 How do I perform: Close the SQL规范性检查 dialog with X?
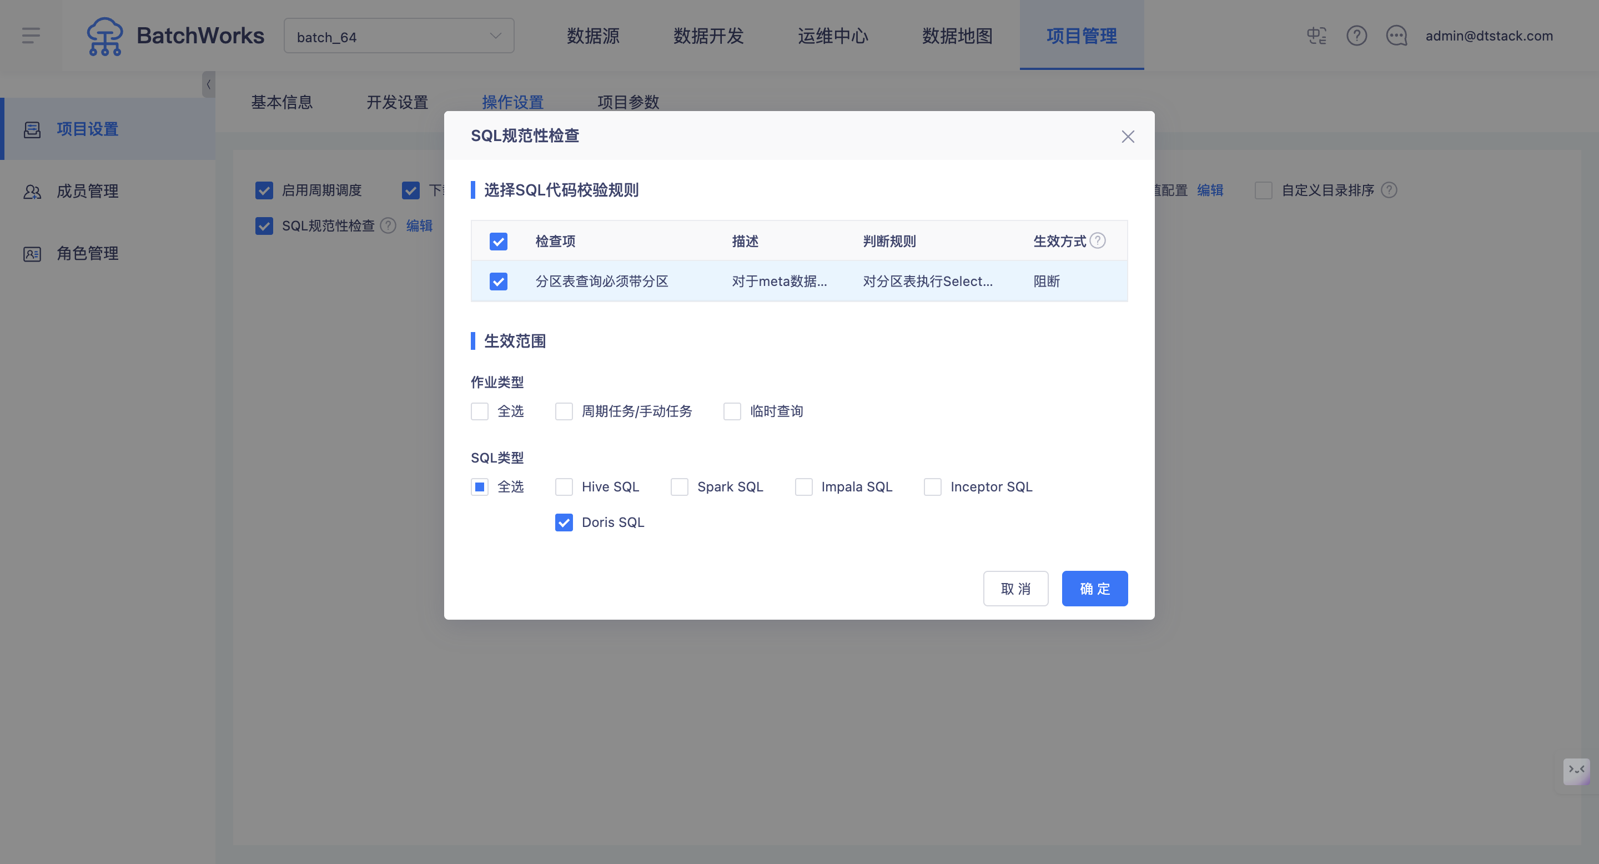[1128, 137]
